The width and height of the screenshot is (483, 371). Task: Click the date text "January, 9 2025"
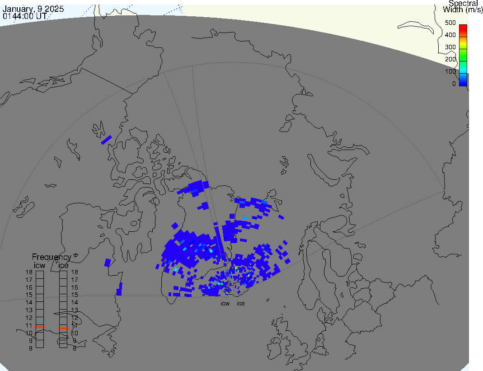click(33, 9)
